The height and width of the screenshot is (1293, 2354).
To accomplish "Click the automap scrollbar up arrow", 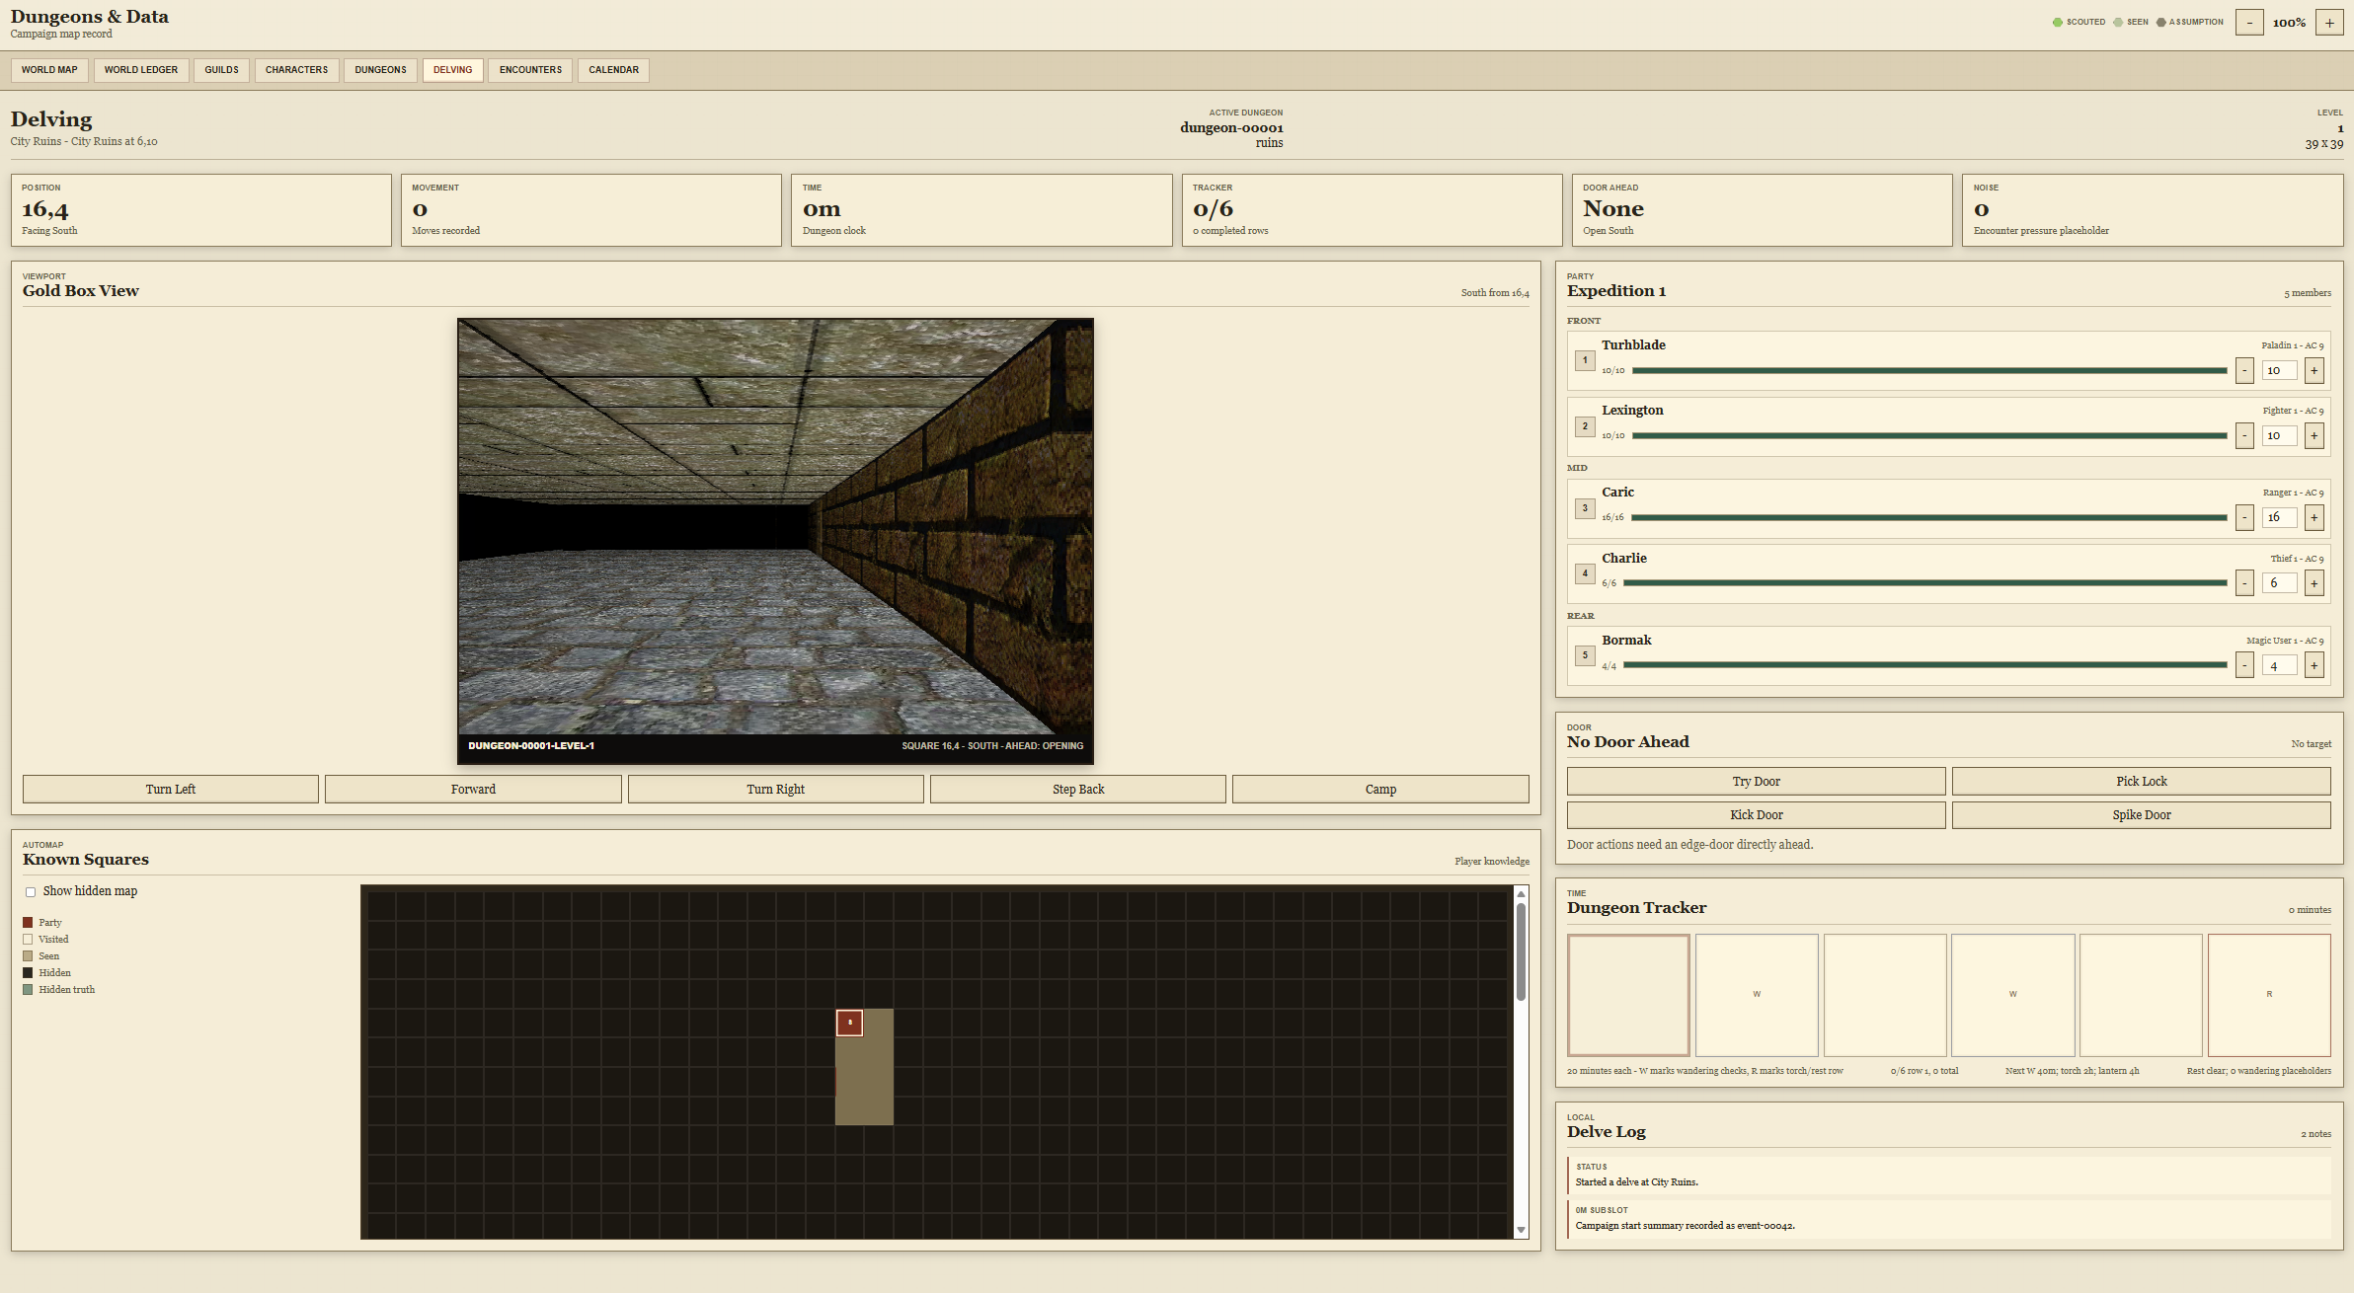I will click(1521, 893).
